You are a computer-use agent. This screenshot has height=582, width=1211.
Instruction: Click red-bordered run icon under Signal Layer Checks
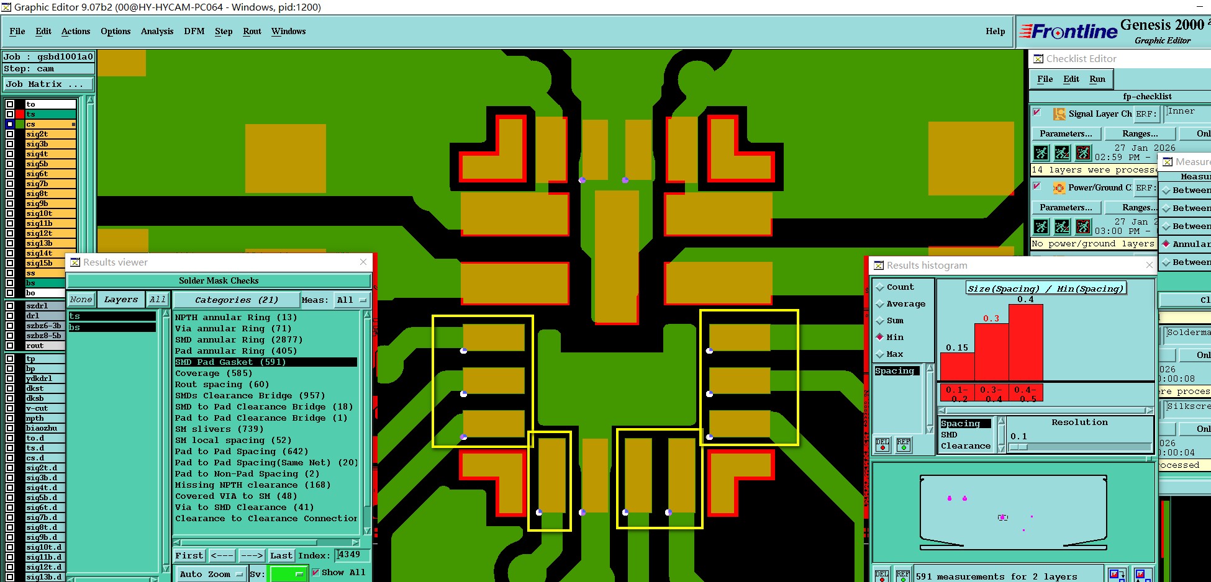1083,153
